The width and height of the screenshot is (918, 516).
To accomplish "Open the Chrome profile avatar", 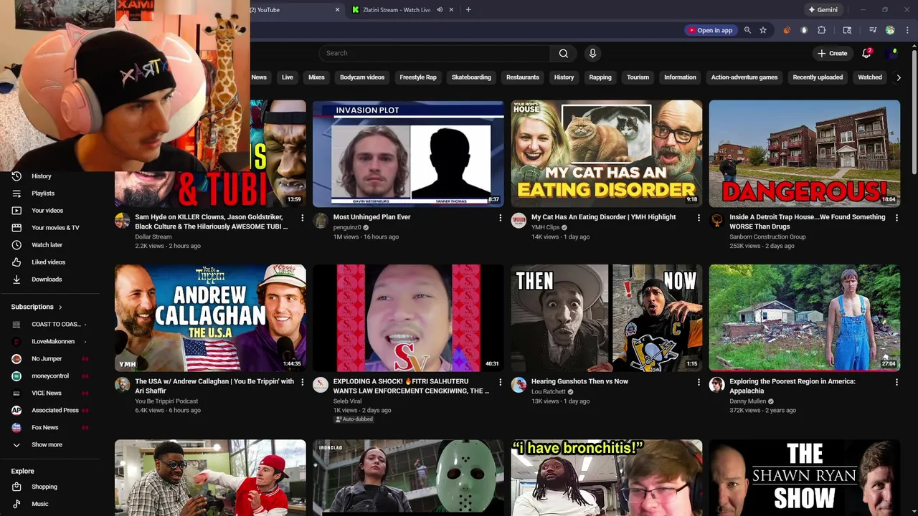I will (890, 30).
